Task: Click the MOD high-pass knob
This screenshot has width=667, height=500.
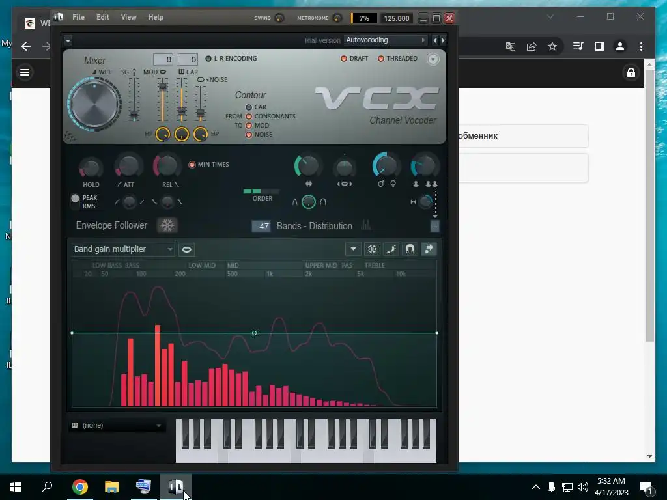Action: pyautogui.click(x=162, y=134)
